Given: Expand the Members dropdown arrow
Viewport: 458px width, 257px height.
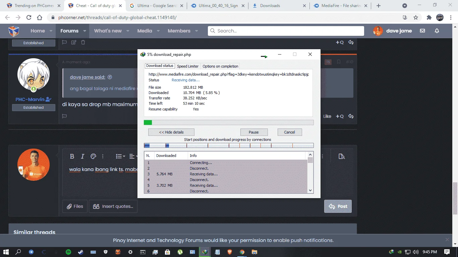Looking at the screenshot, I should (x=197, y=31).
